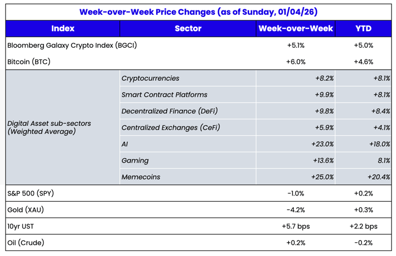Select the Oil (Crude) row label

click(26, 243)
